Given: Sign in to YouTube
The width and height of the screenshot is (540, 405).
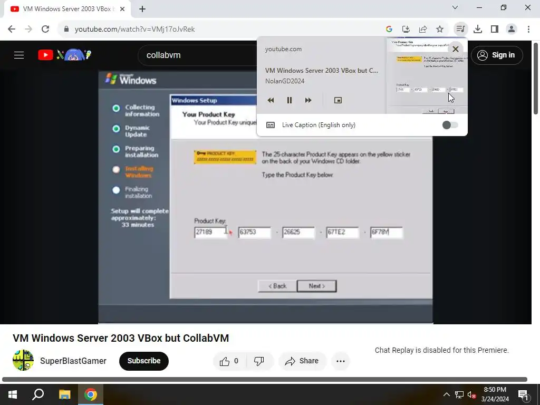Looking at the screenshot, I should 497,55.
